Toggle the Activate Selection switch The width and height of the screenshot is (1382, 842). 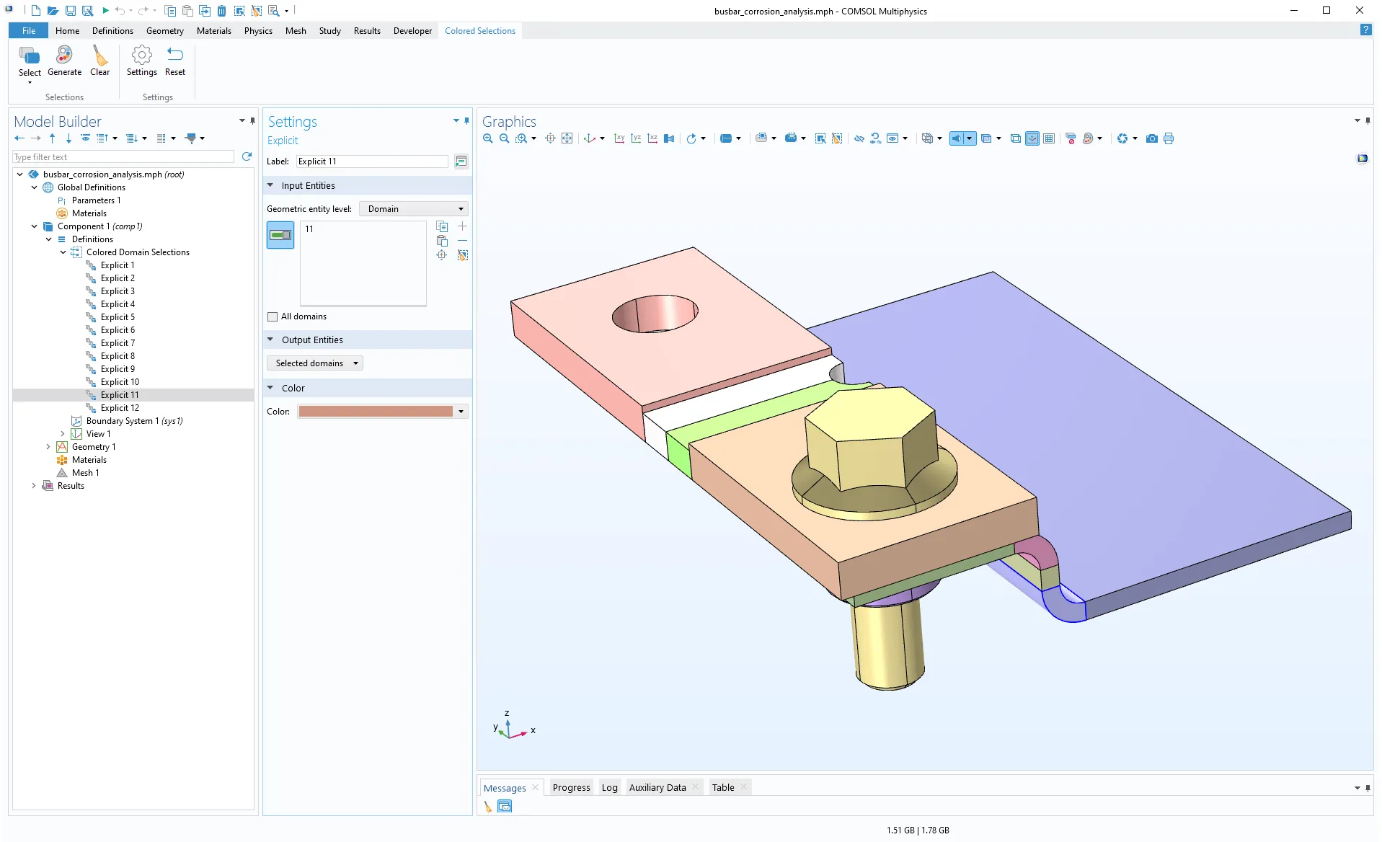[x=280, y=235]
